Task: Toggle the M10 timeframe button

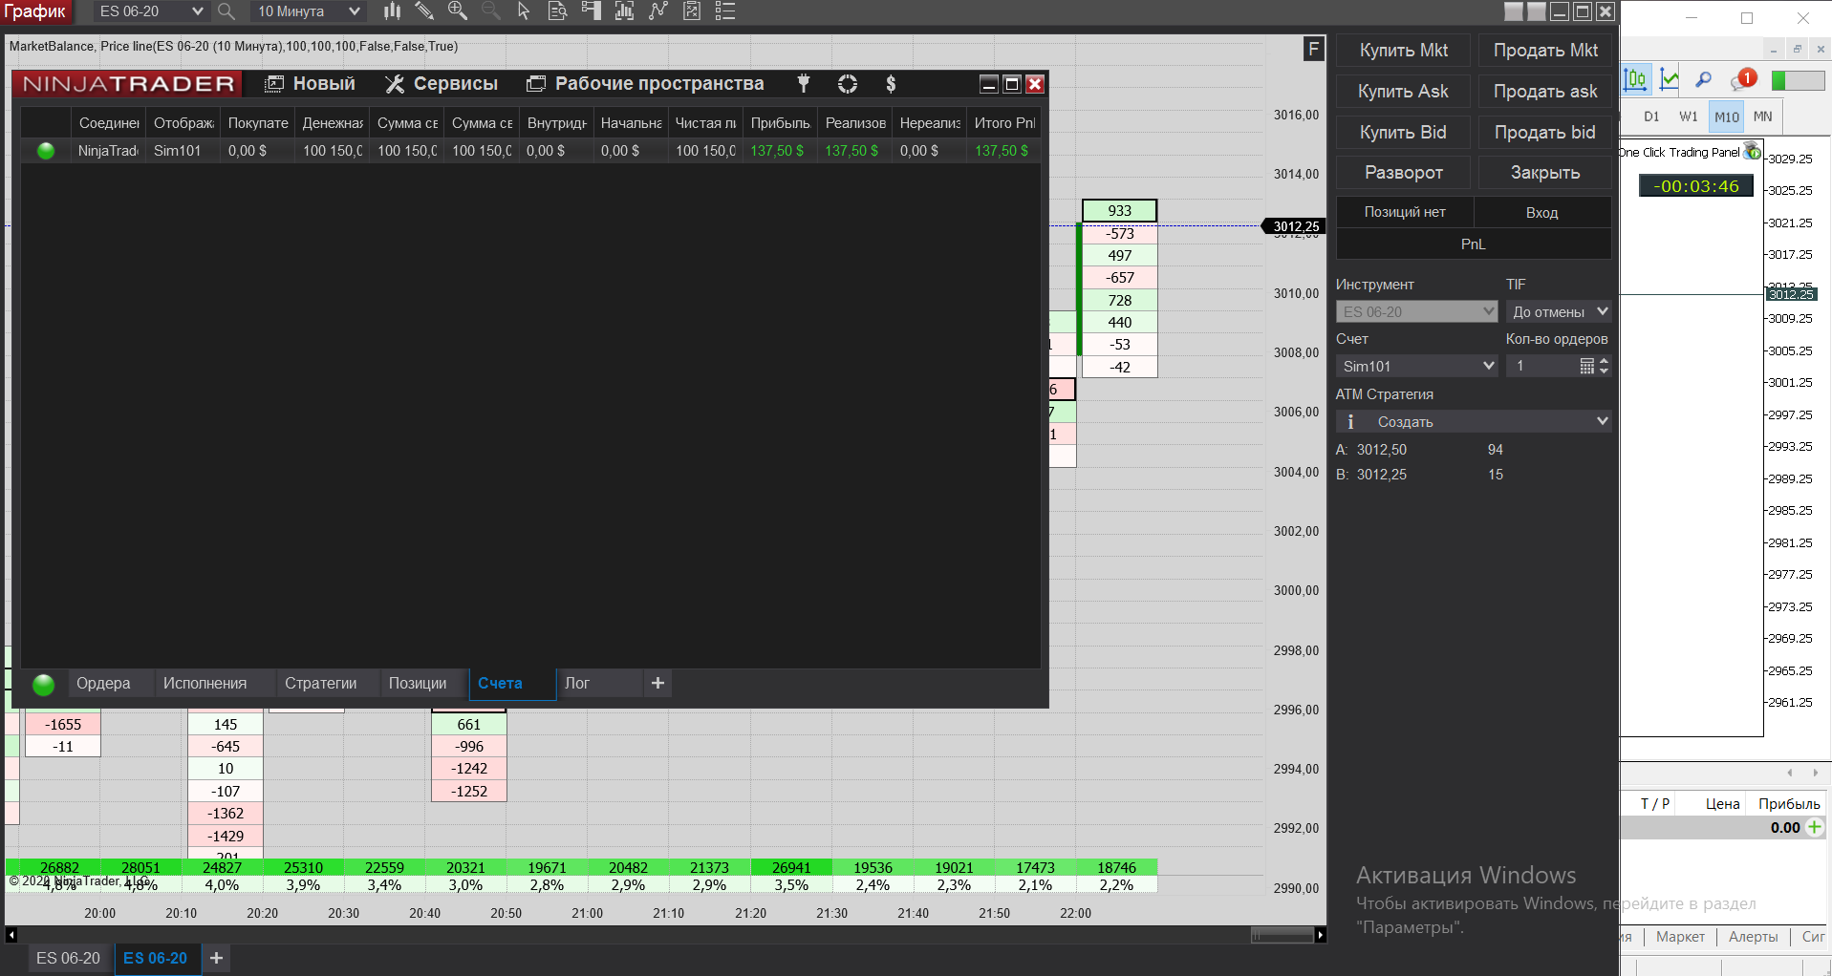Action: pyautogui.click(x=1727, y=117)
